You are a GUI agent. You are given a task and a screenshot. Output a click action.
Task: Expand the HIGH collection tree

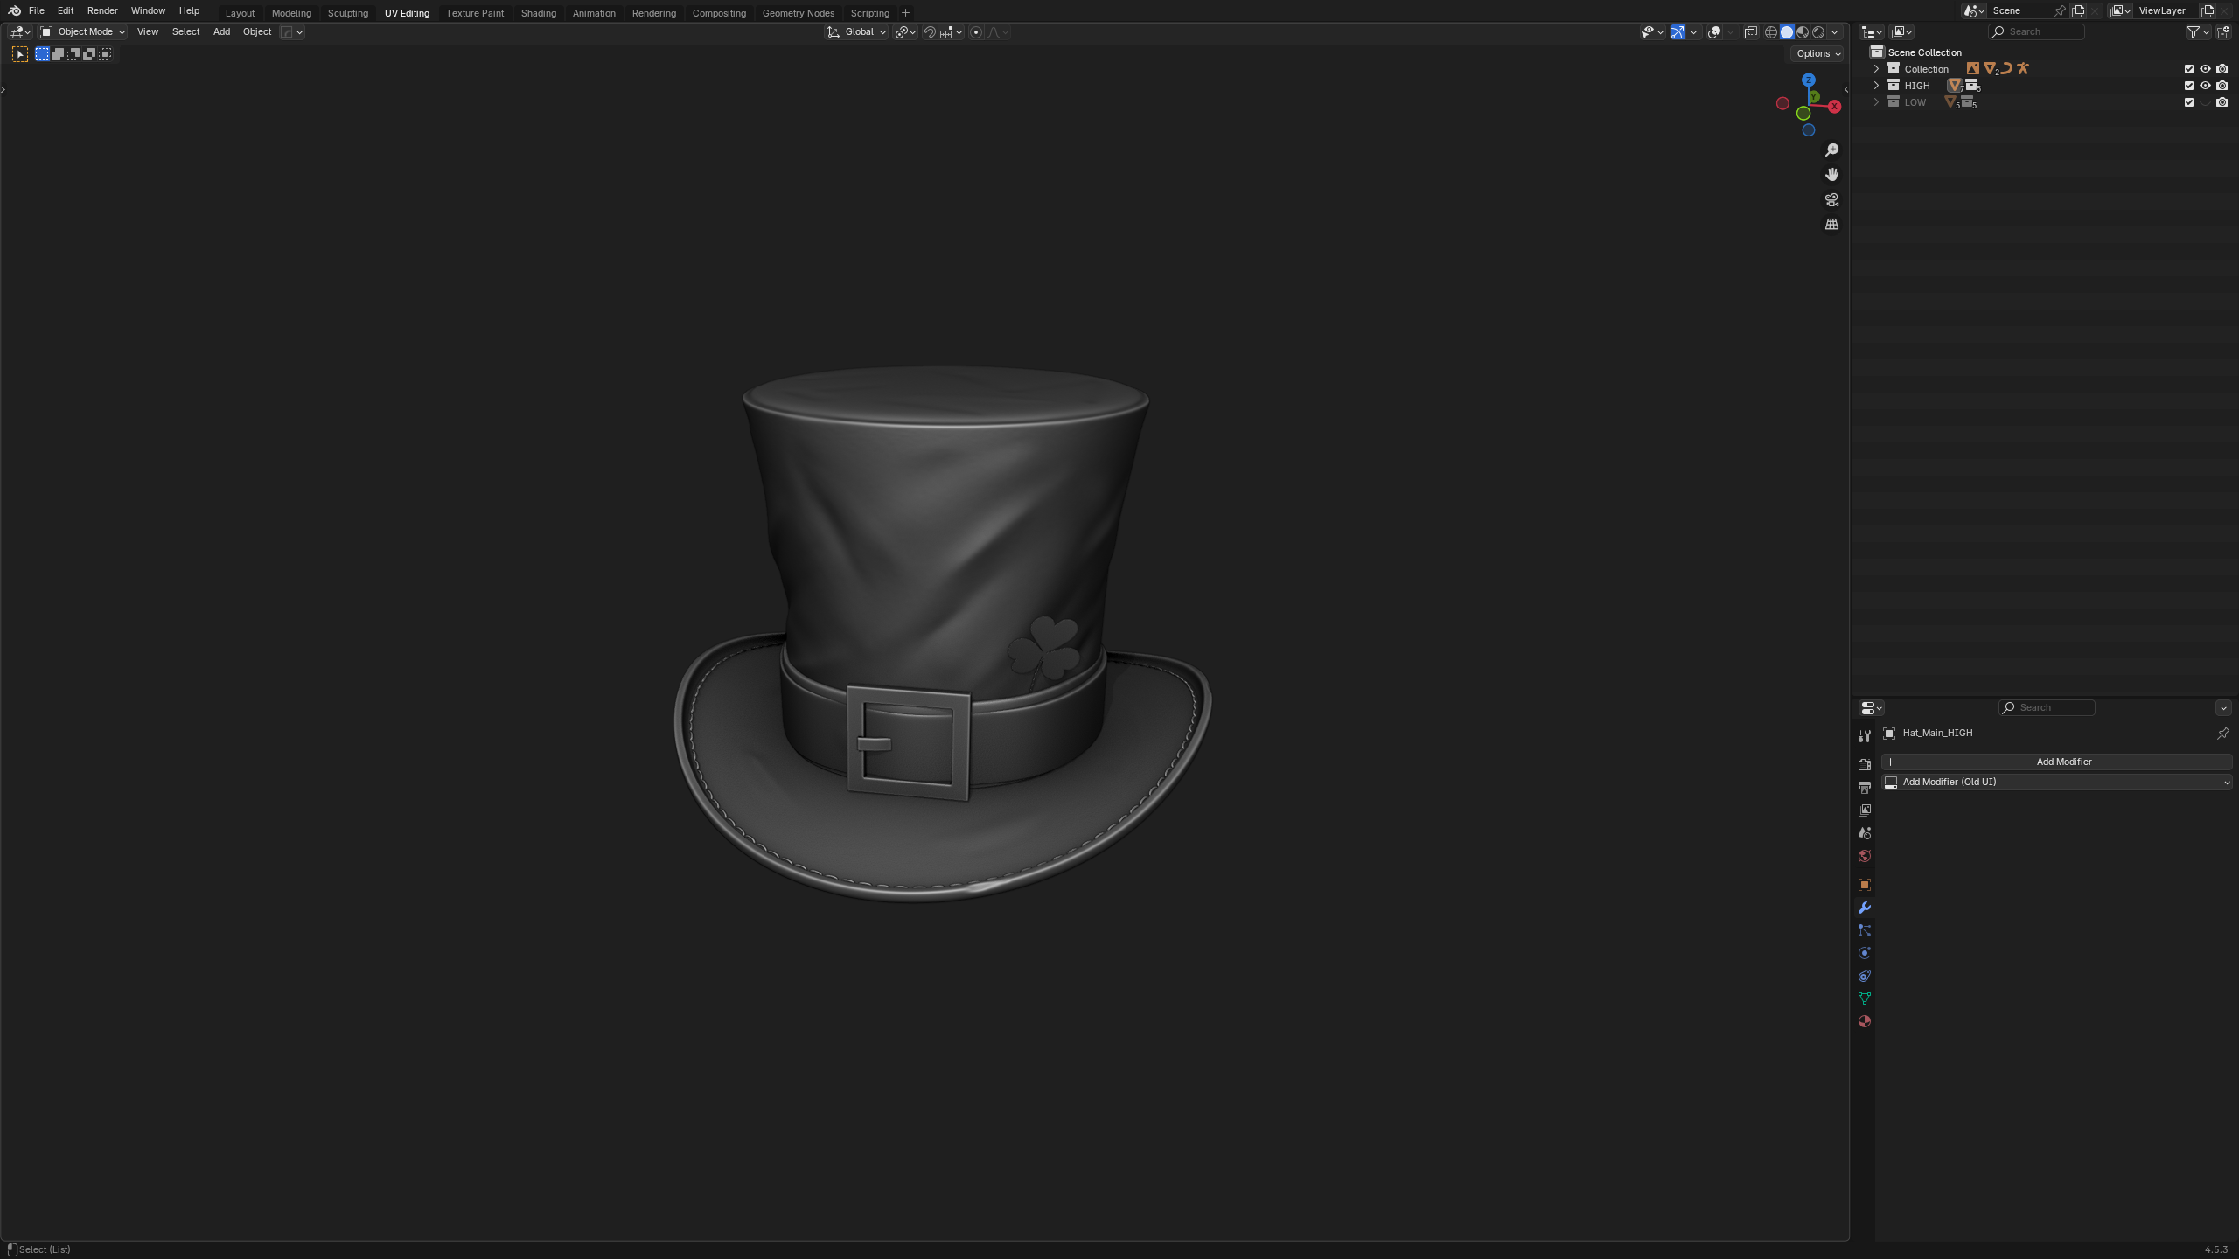(1876, 86)
